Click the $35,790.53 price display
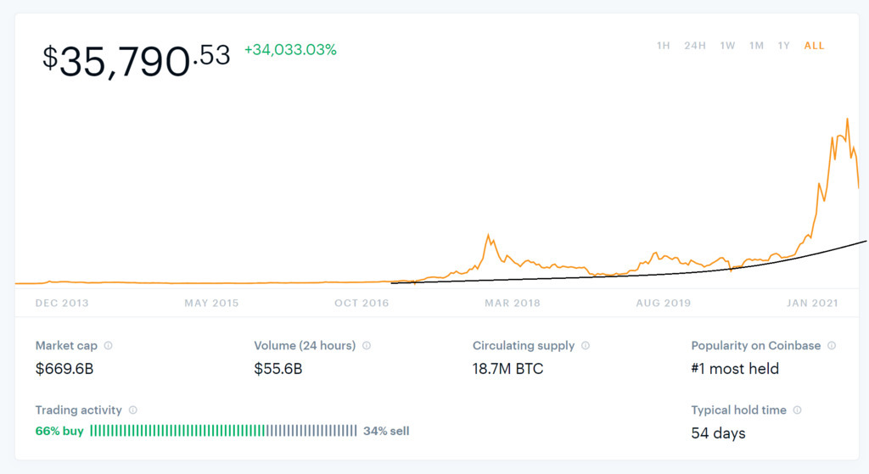This screenshot has height=474, width=869. pyautogui.click(x=137, y=60)
